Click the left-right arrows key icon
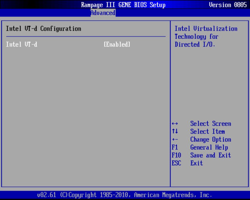The height and width of the screenshot is (200, 250). click(175, 124)
